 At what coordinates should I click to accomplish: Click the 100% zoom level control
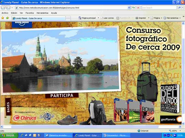[173, 131]
